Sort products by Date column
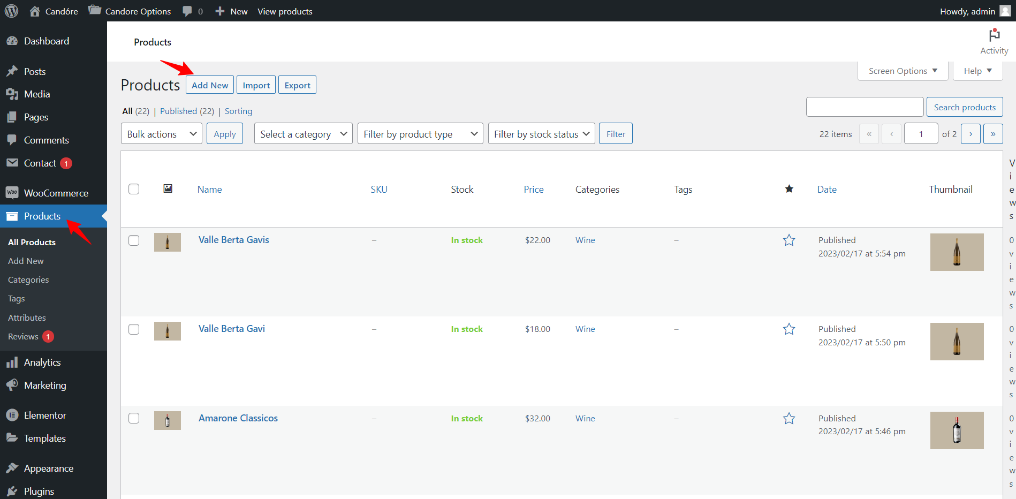Image resolution: width=1016 pixels, height=499 pixels. (x=827, y=189)
